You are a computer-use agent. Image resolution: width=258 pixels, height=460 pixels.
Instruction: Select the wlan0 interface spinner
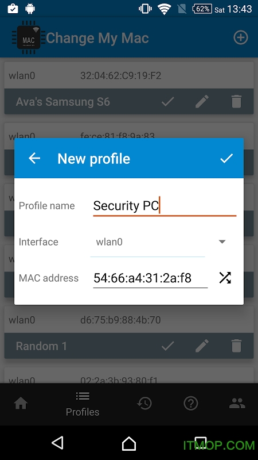(x=148, y=242)
